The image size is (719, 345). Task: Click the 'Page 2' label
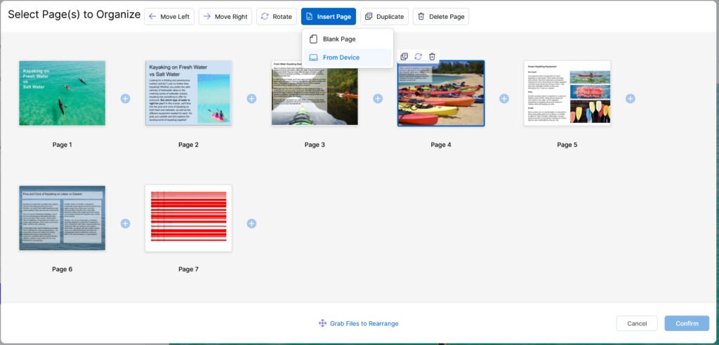pyautogui.click(x=188, y=145)
